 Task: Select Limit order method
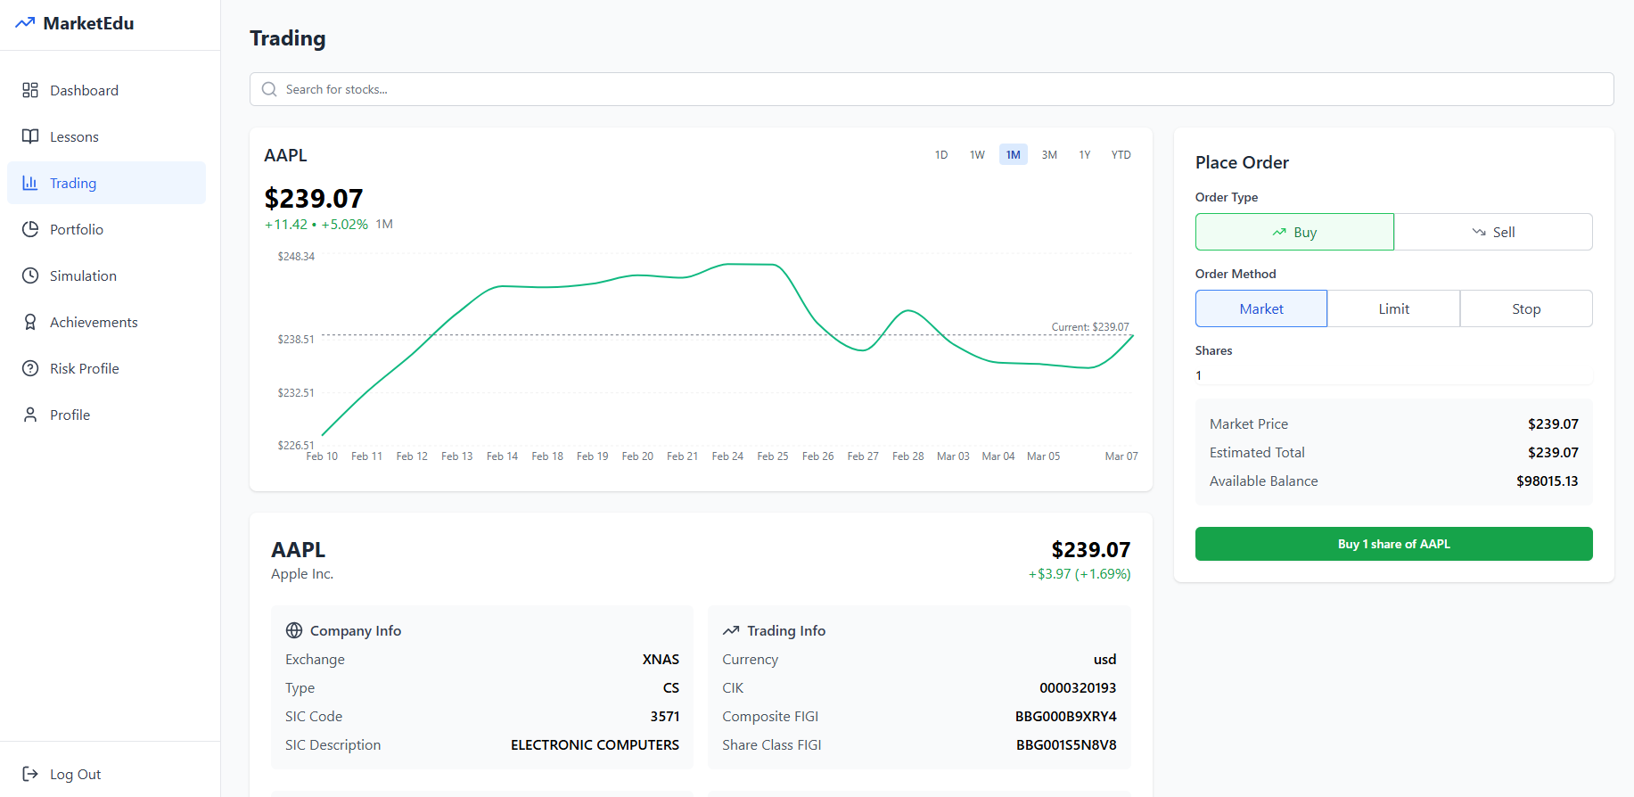pyautogui.click(x=1394, y=308)
